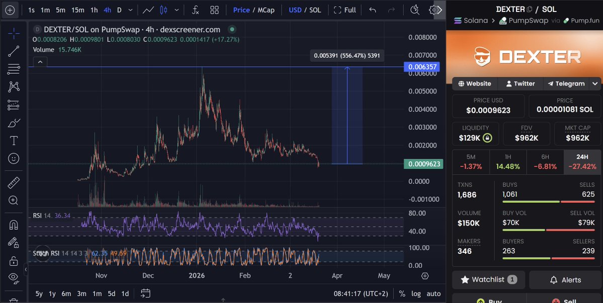Screen dimensions: 603x303
Task: Open the forecasting and position tool
Action: (x=14, y=105)
